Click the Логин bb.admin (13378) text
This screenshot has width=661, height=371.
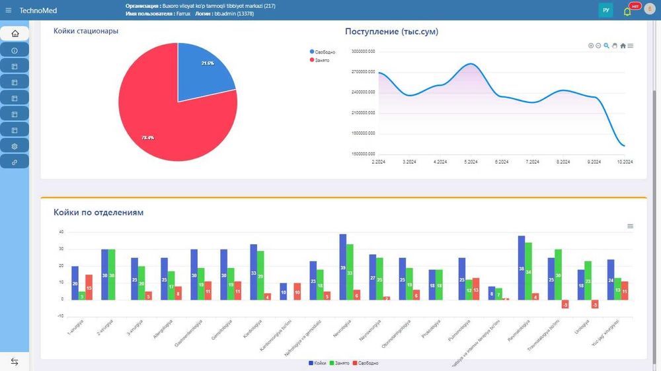[x=224, y=14]
